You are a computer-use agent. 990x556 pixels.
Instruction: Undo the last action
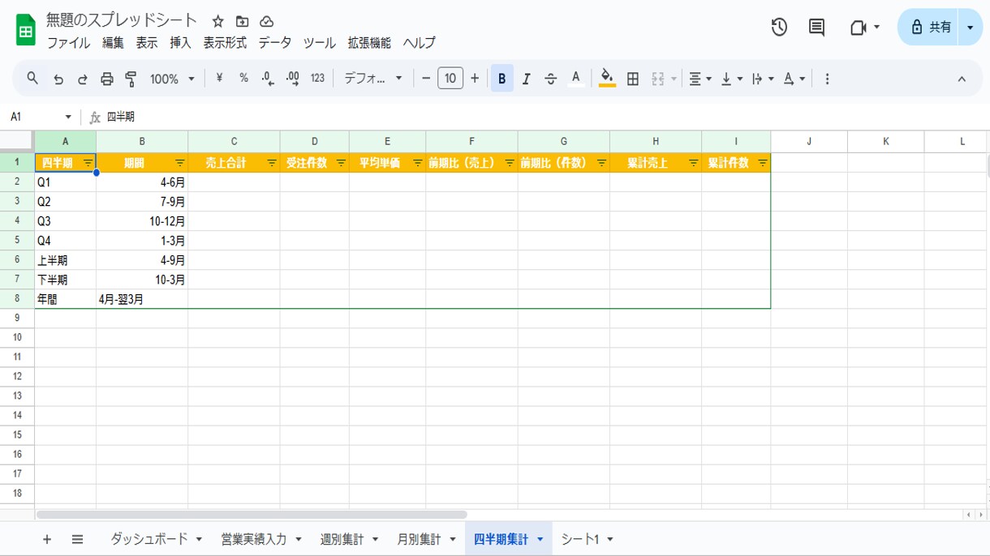pos(58,79)
